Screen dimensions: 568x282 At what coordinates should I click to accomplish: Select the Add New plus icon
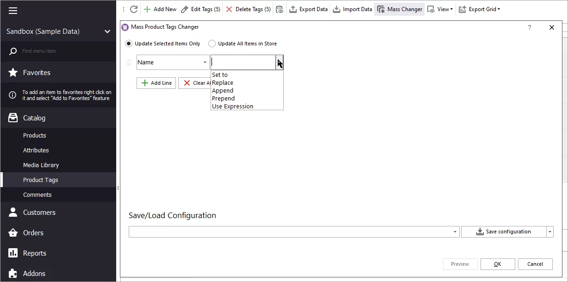148,9
